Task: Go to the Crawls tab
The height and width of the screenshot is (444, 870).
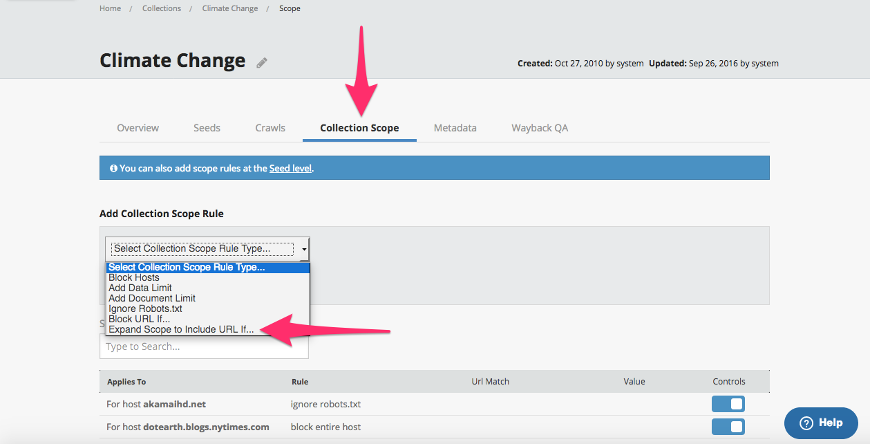Action: (x=270, y=128)
